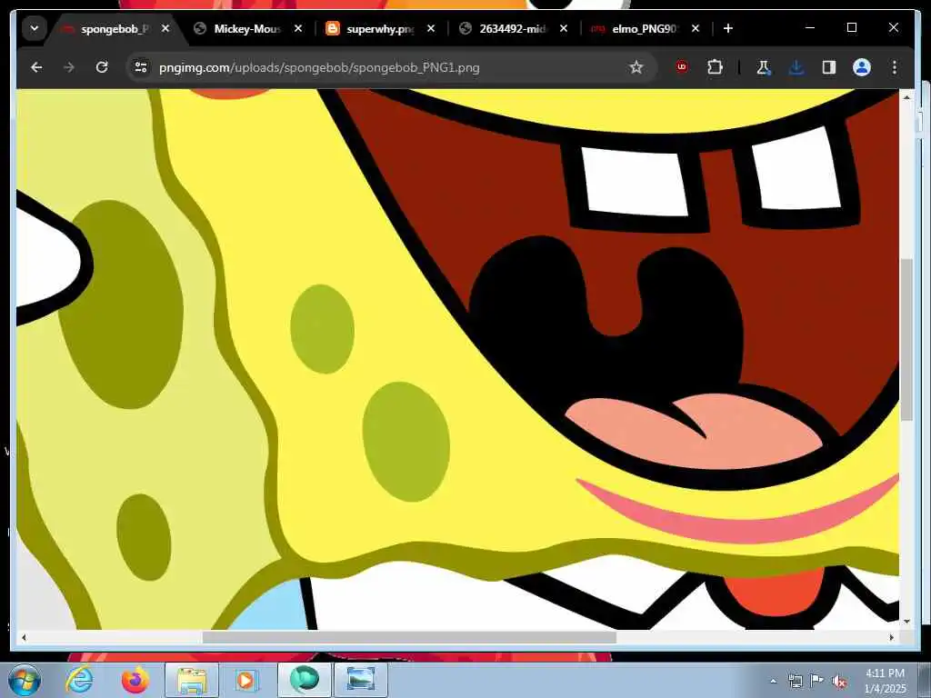931x698 pixels.
Task: Launch Internet Explorer from the taskbar
Action: pos(80,680)
